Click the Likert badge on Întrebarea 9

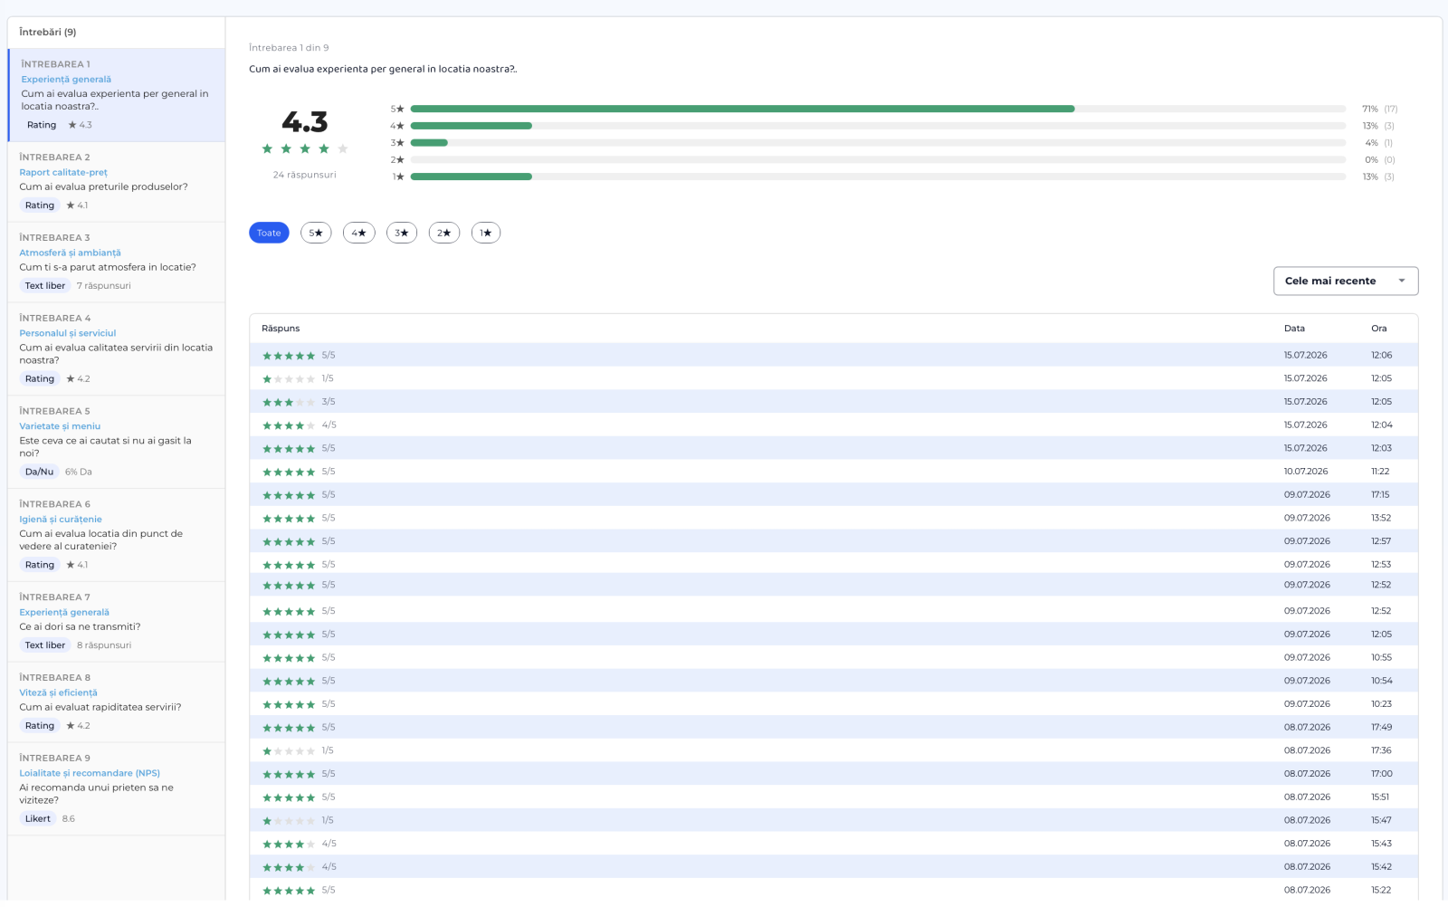pos(38,818)
